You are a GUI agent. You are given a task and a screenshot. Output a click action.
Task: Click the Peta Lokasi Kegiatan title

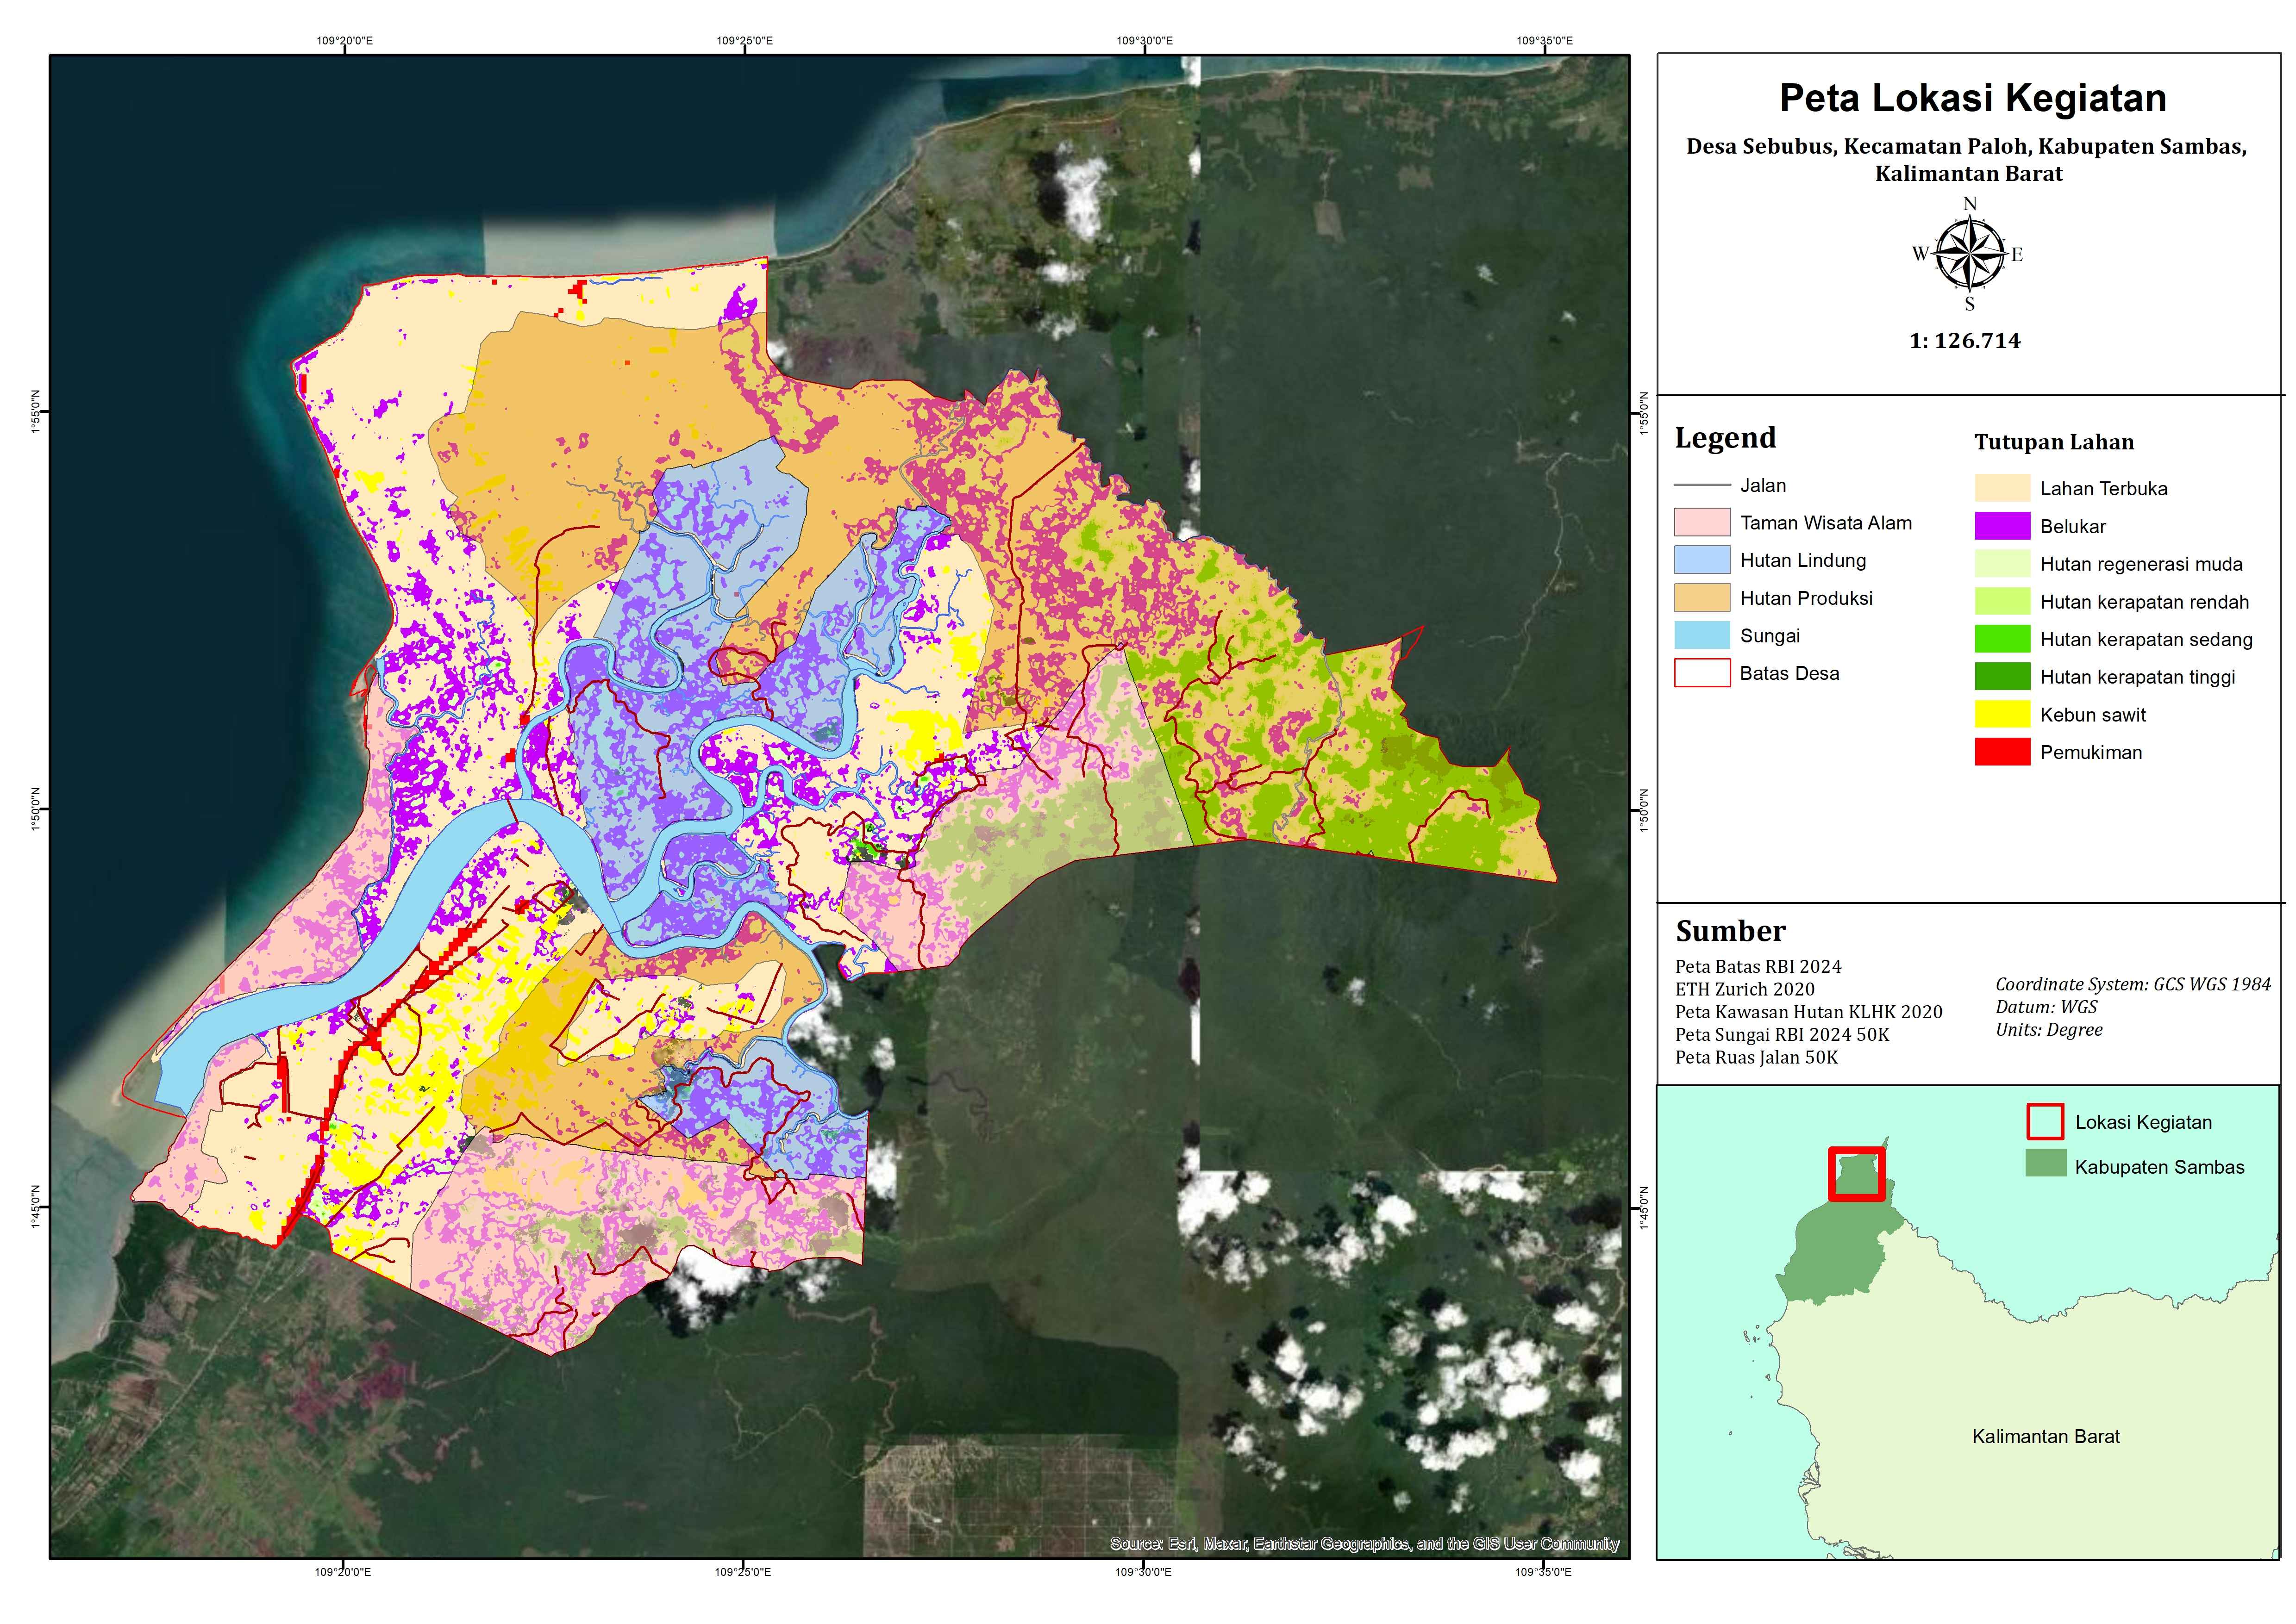1972,98
